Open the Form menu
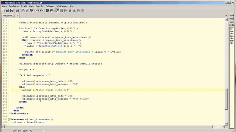This screenshot has width=236, height=132. coord(31,6)
